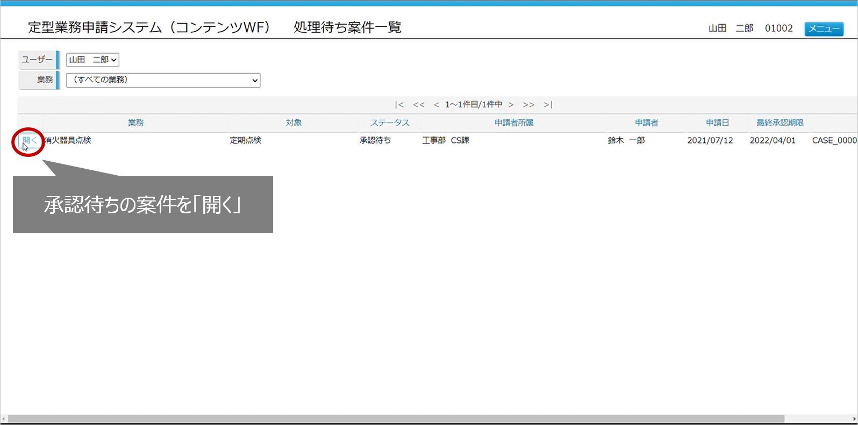Screen dimensions: 858x425
Task: Sort by 申請日 column header
Action: pyautogui.click(x=717, y=123)
